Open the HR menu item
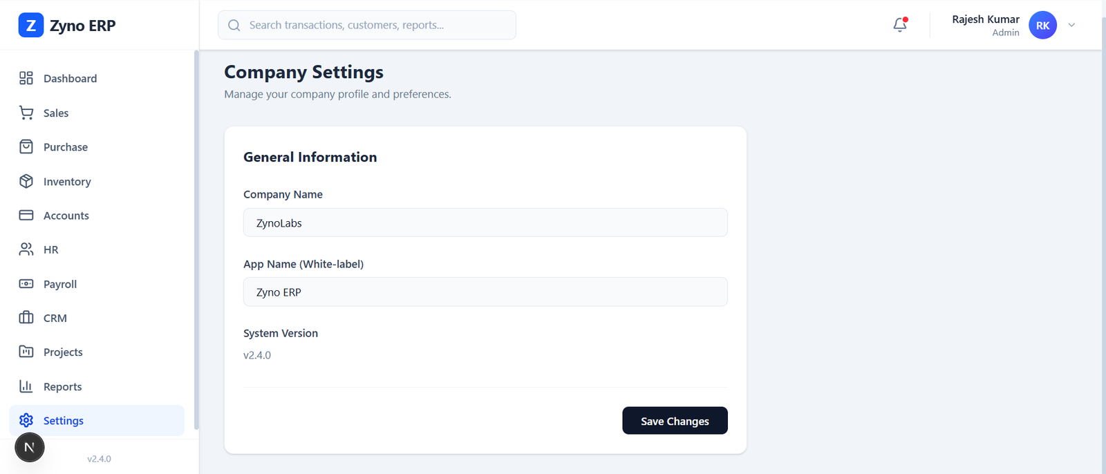The width and height of the screenshot is (1106, 474). click(50, 249)
